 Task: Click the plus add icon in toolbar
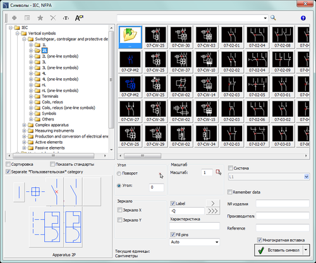[x=15, y=18]
